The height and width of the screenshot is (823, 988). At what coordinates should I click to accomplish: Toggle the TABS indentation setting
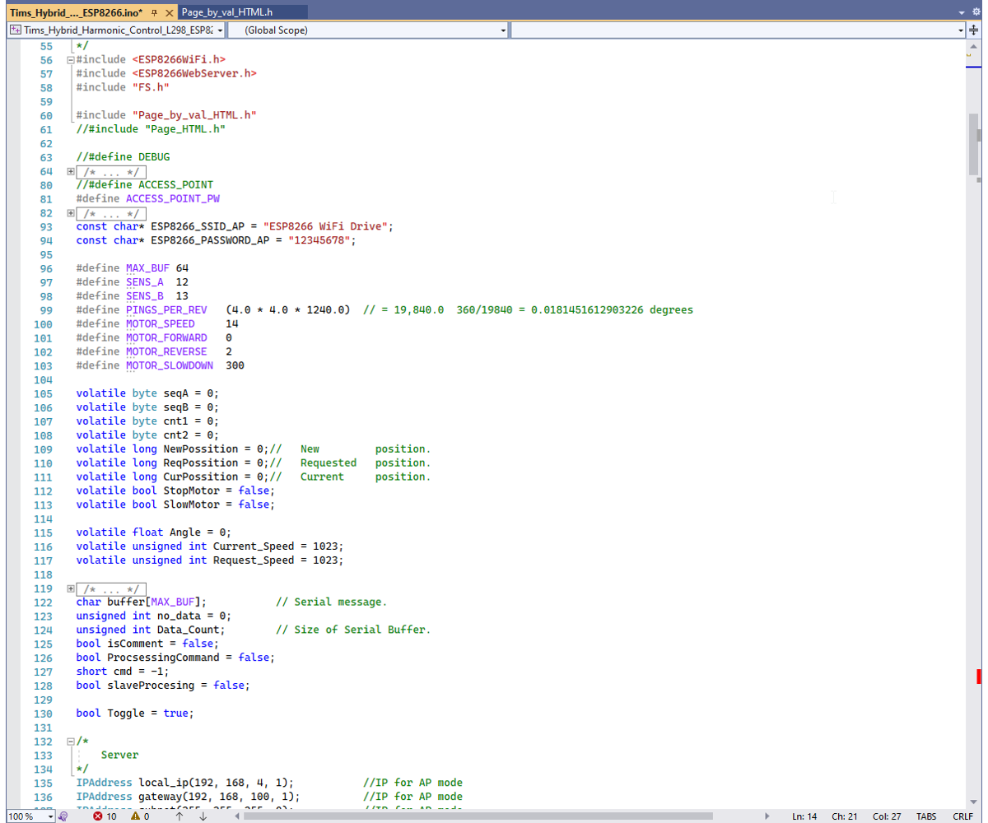coord(926,816)
